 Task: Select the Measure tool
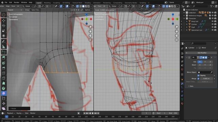coord(4,47)
